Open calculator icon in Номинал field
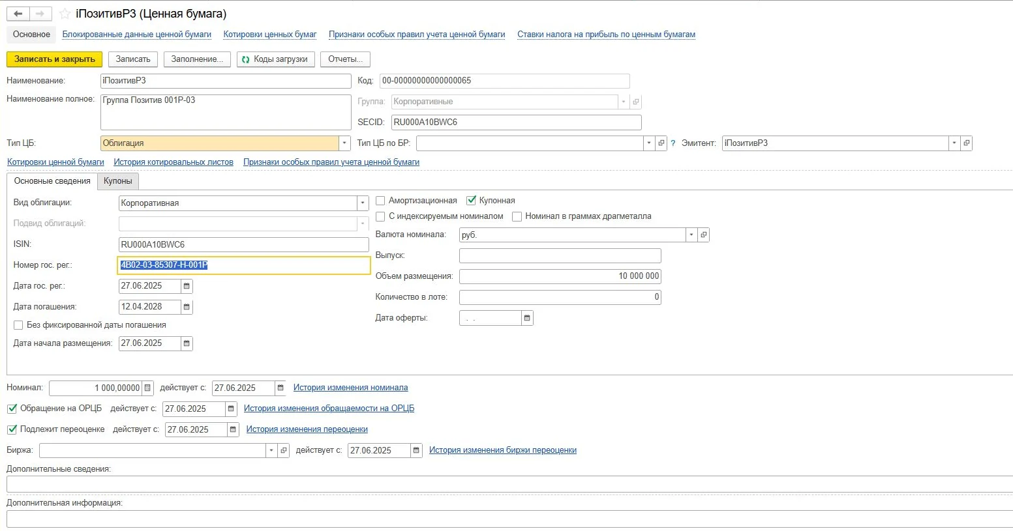Image resolution: width=1013 pixels, height=531 pixels. point(147,388)
